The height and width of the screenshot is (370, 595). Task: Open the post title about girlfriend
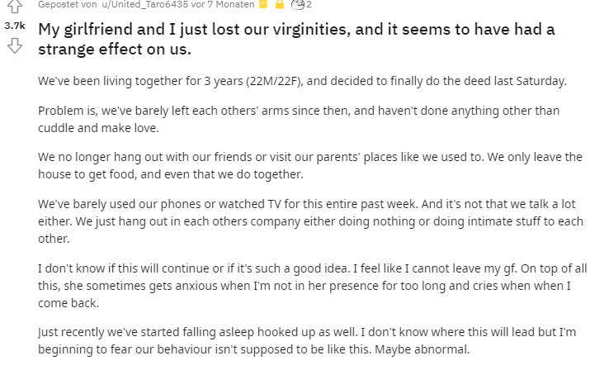[x=296, y=39]
